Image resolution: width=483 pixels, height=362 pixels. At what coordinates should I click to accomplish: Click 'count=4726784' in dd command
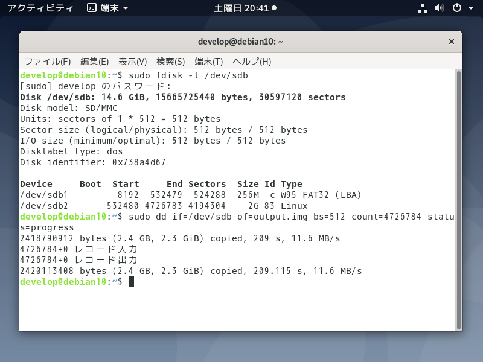tap(386, 217)
